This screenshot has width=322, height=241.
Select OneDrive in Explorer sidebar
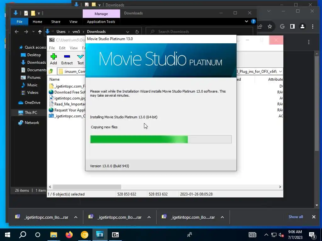coord(29,103)
